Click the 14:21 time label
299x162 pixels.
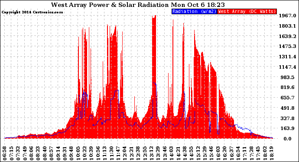178,153
